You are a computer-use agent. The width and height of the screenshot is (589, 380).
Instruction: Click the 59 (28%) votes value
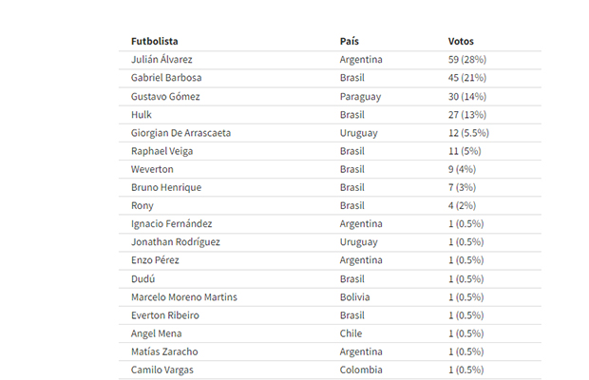point(467,60)
